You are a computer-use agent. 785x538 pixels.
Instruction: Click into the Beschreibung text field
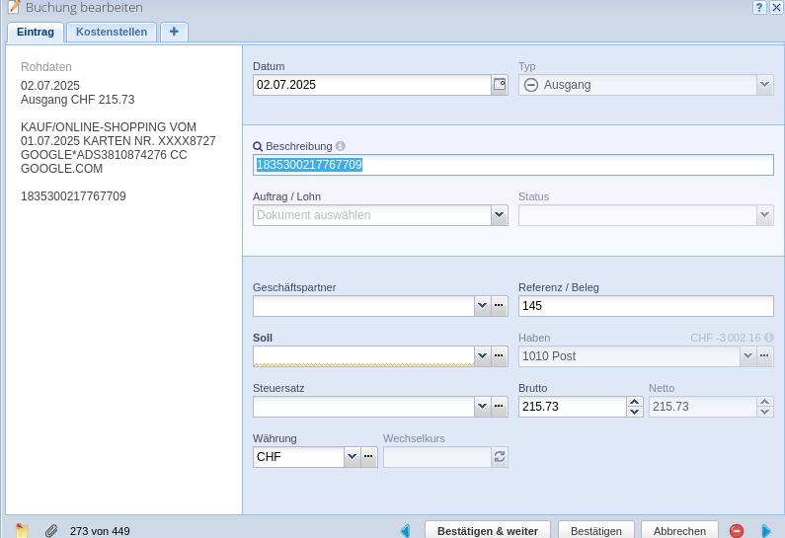(x=513, y=165)
